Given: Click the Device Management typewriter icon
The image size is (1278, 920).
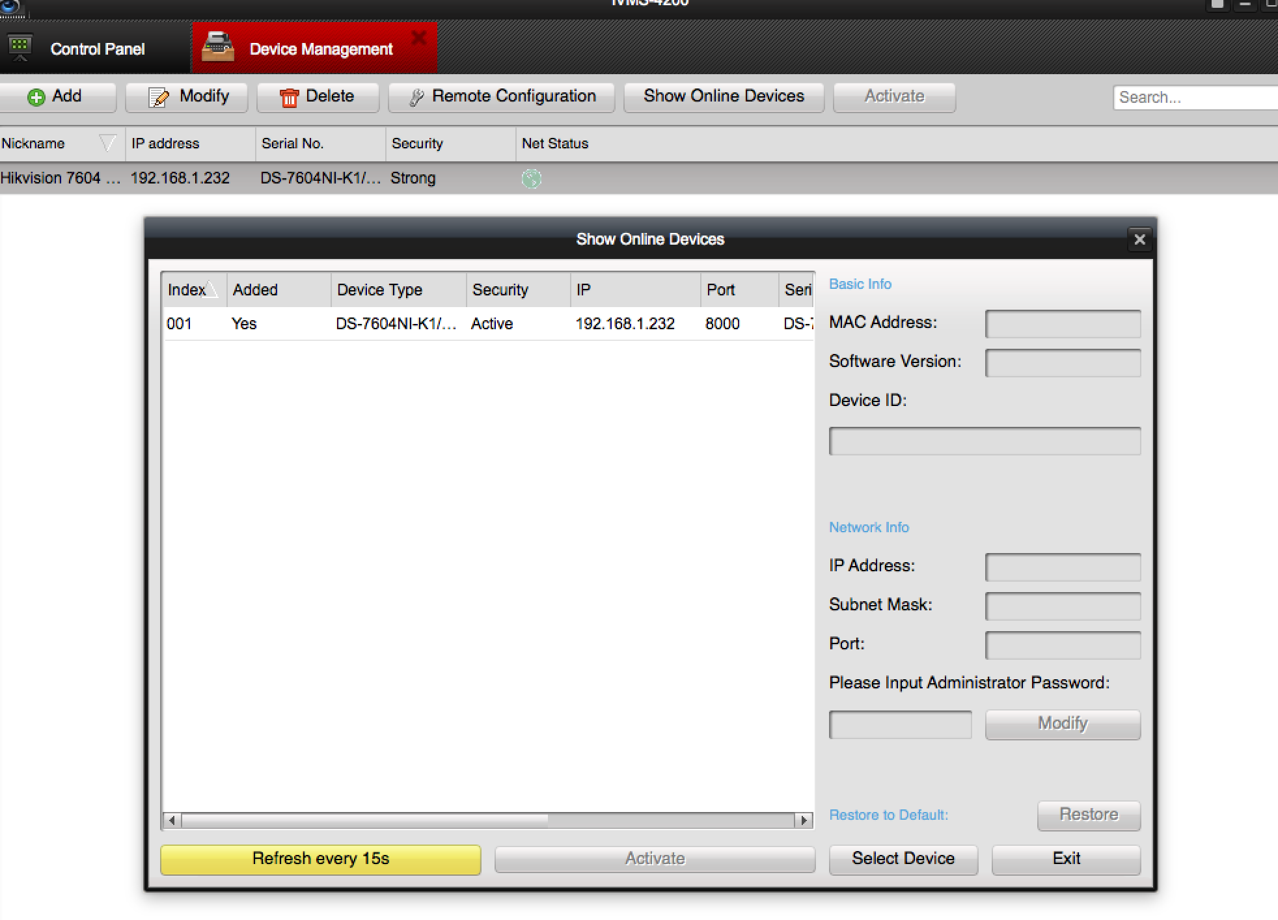Looking at the screenshot, I should (x=218, y=47).
